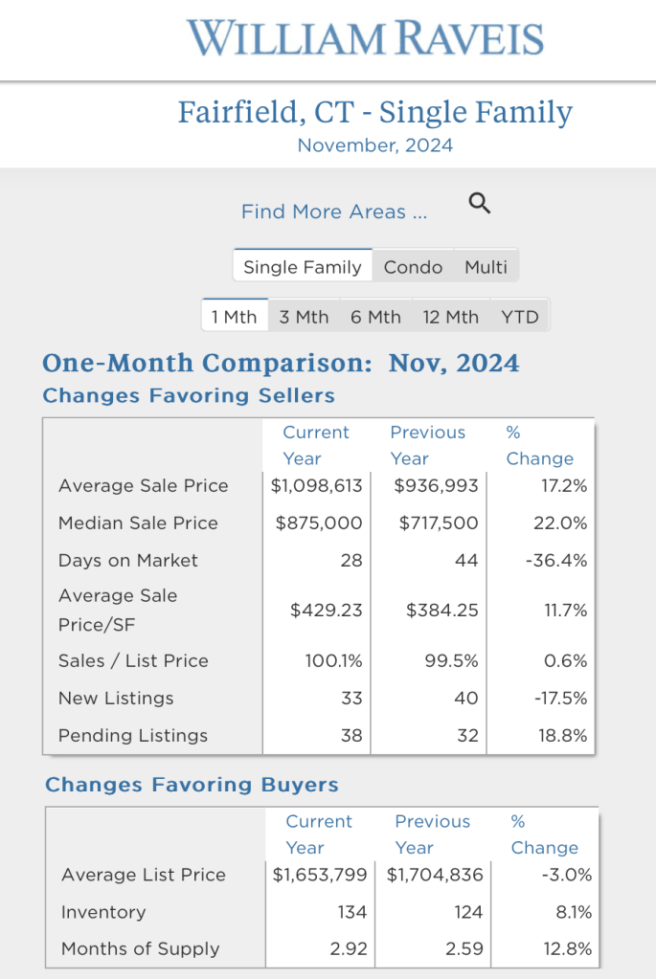Select the Days on Market row label
656x979 pixels.
tap(128, 561)
